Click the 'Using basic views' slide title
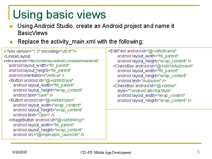The image size is (212, 159). point(59,15)
